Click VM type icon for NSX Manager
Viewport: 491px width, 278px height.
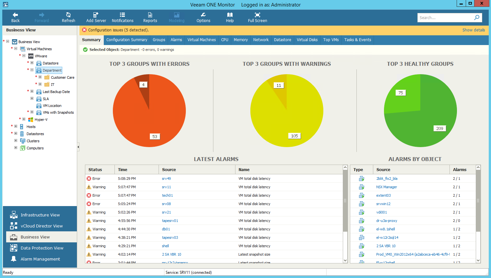coord(362,187)
